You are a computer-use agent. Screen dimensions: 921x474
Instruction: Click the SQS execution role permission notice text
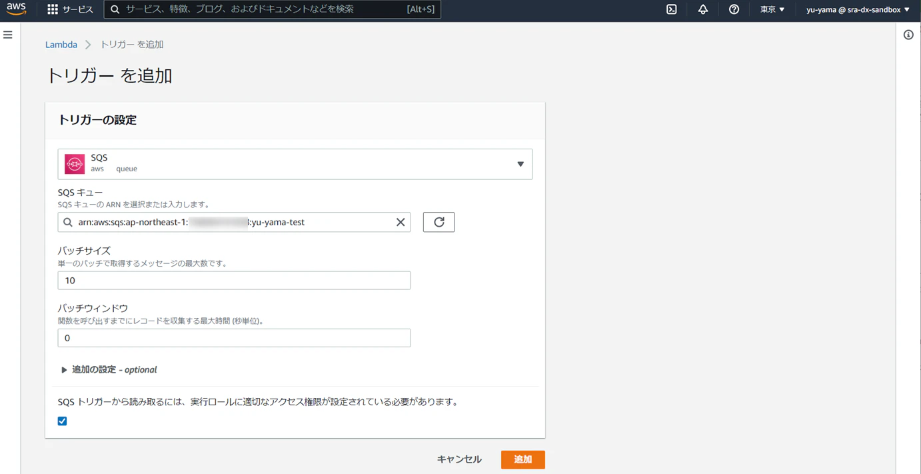[259, 402]
